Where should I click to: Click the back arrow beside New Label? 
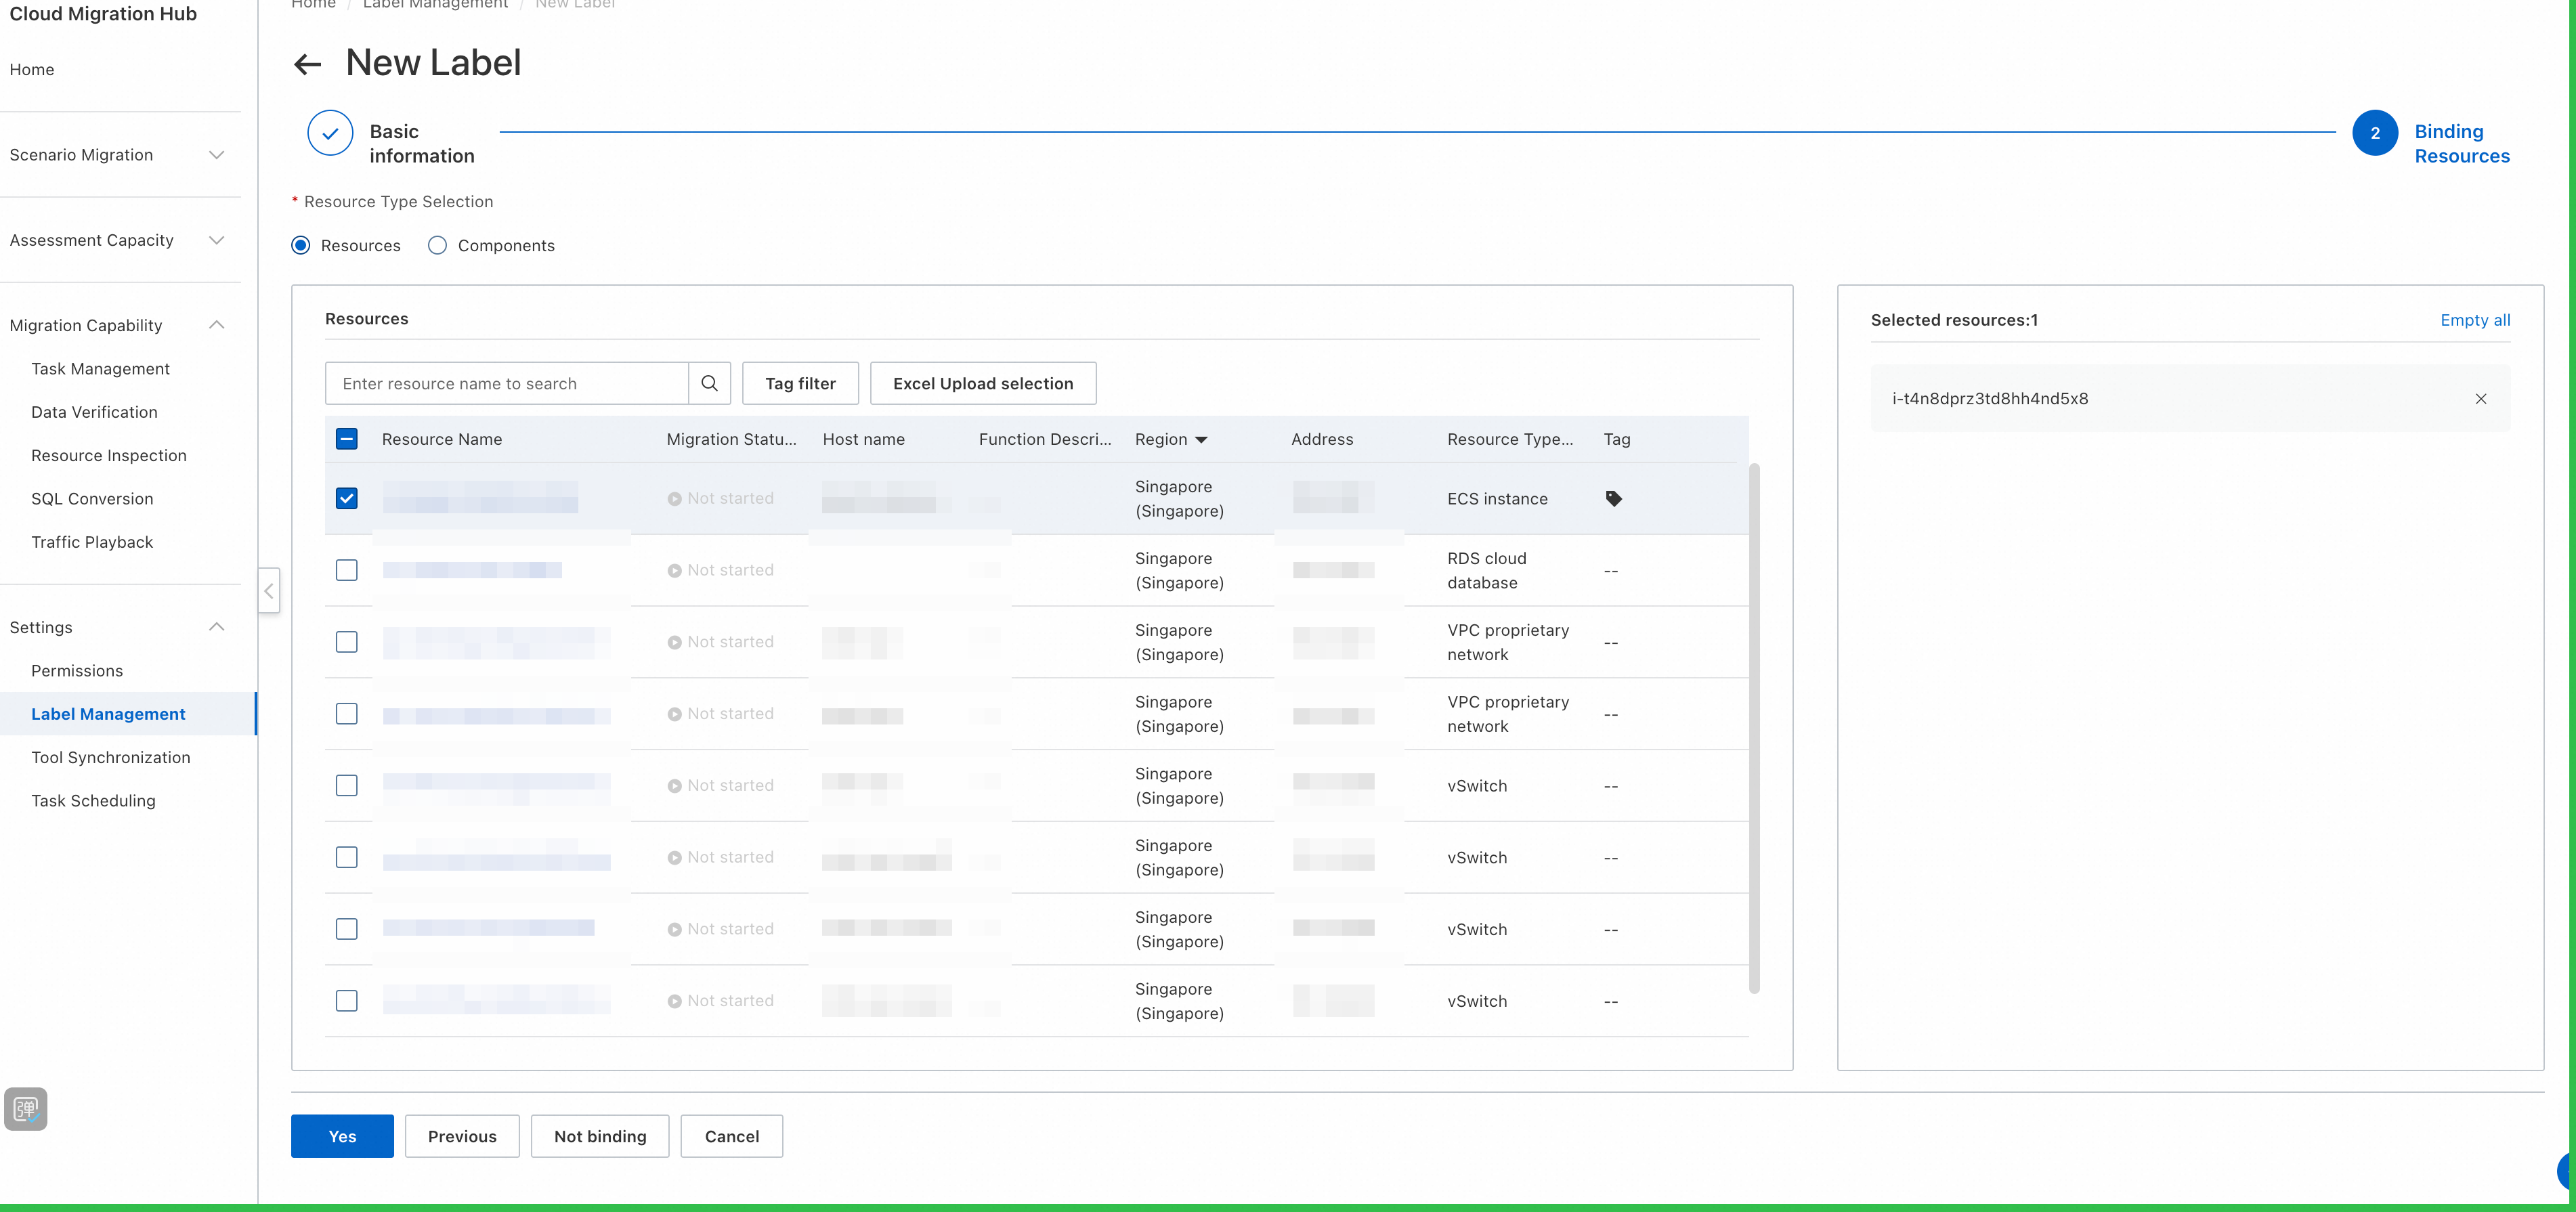(307, 65)
